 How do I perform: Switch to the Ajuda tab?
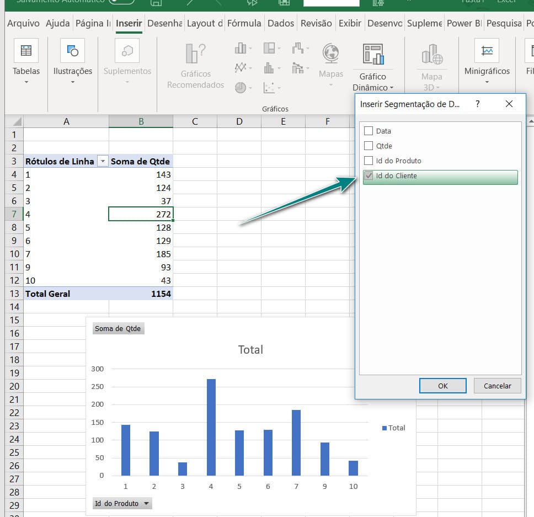pos(57,23)
